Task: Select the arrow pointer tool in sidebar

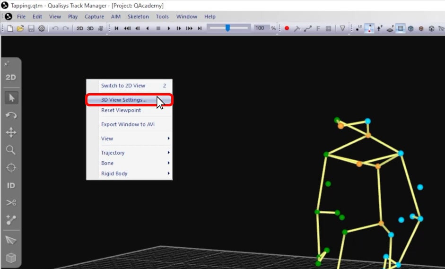Action: click(11, 98)
